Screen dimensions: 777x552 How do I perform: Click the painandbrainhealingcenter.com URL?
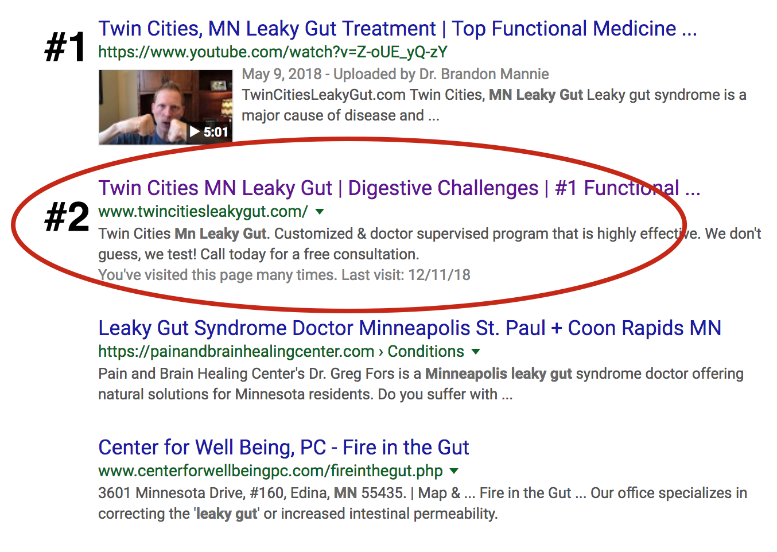click(x=236, y=351)
